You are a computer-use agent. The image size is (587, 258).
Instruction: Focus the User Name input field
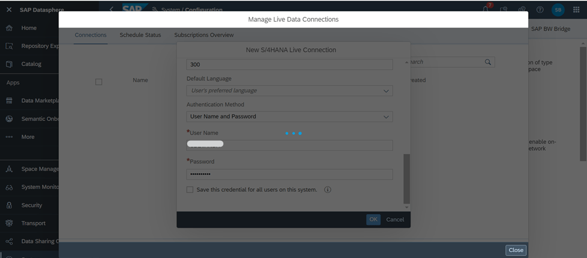pyautogui.click(x=290, y=146)
